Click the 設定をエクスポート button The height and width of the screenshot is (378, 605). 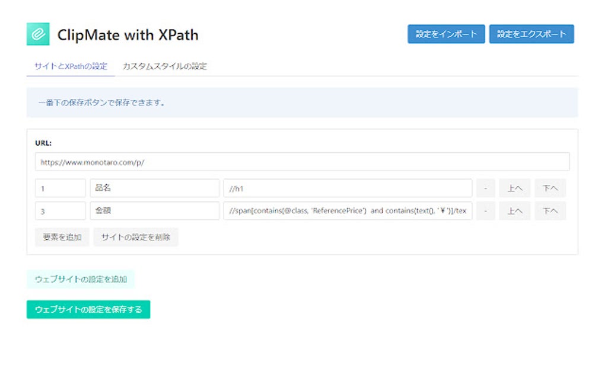(531, 34)
